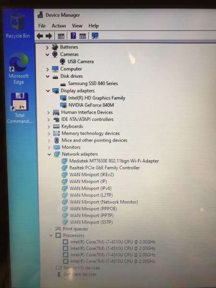Image resolution: width=216 pixels, height=288 pixels.
Task: Click the Update driver toolbar icon
Action: (x=83, y=36)
